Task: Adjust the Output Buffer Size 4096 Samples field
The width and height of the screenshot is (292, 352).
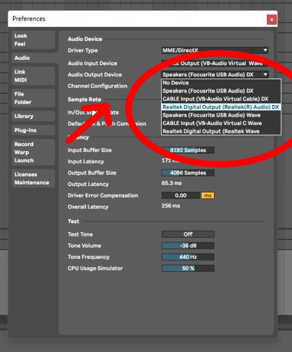Action: click(x=188, y=172)
